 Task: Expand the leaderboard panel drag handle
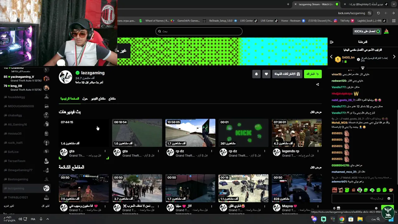click(363, 68)
